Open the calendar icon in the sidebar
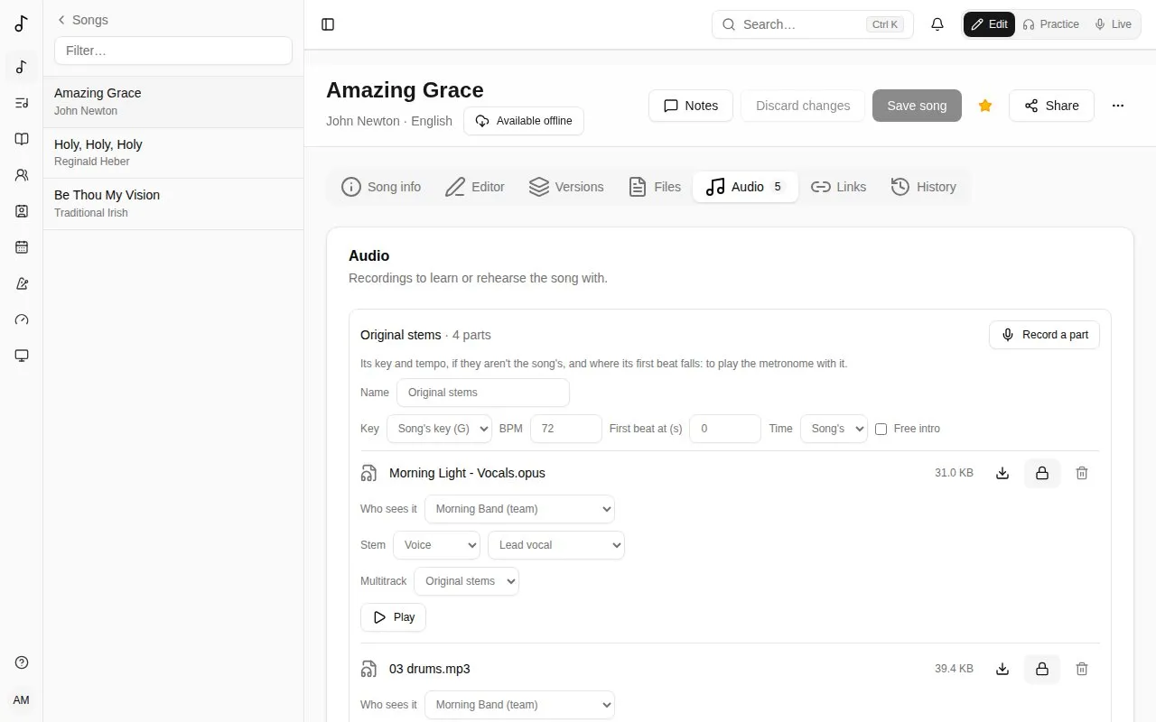The height and width of the screenshot is (722, 1156). pos(22,247)
